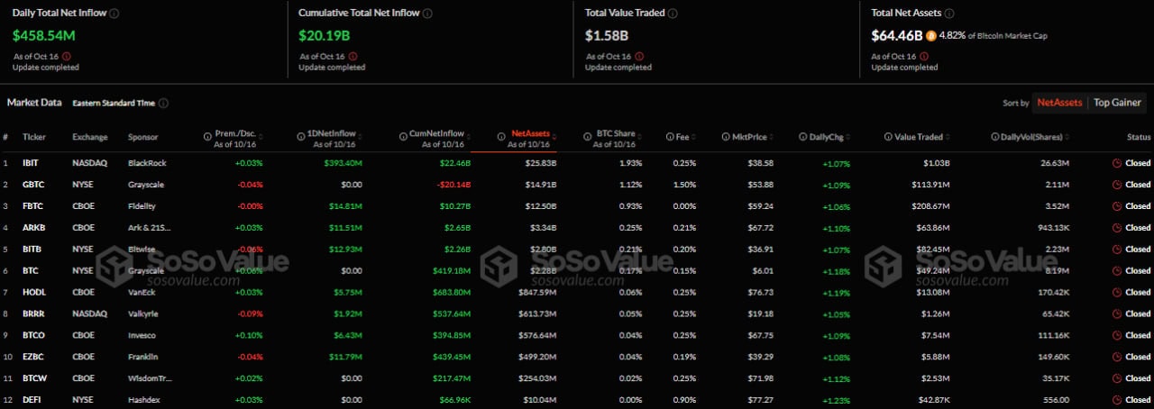
Task: Open the HODL ticker
Action: (33, 292)
